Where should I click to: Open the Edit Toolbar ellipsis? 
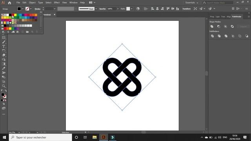point(4,114)
